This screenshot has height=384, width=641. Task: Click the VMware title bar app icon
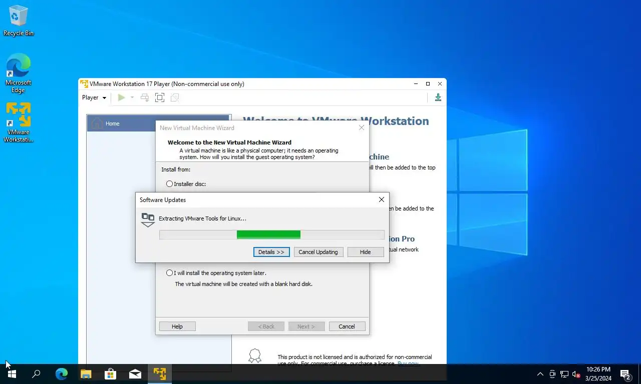click(x=84, y=83)
